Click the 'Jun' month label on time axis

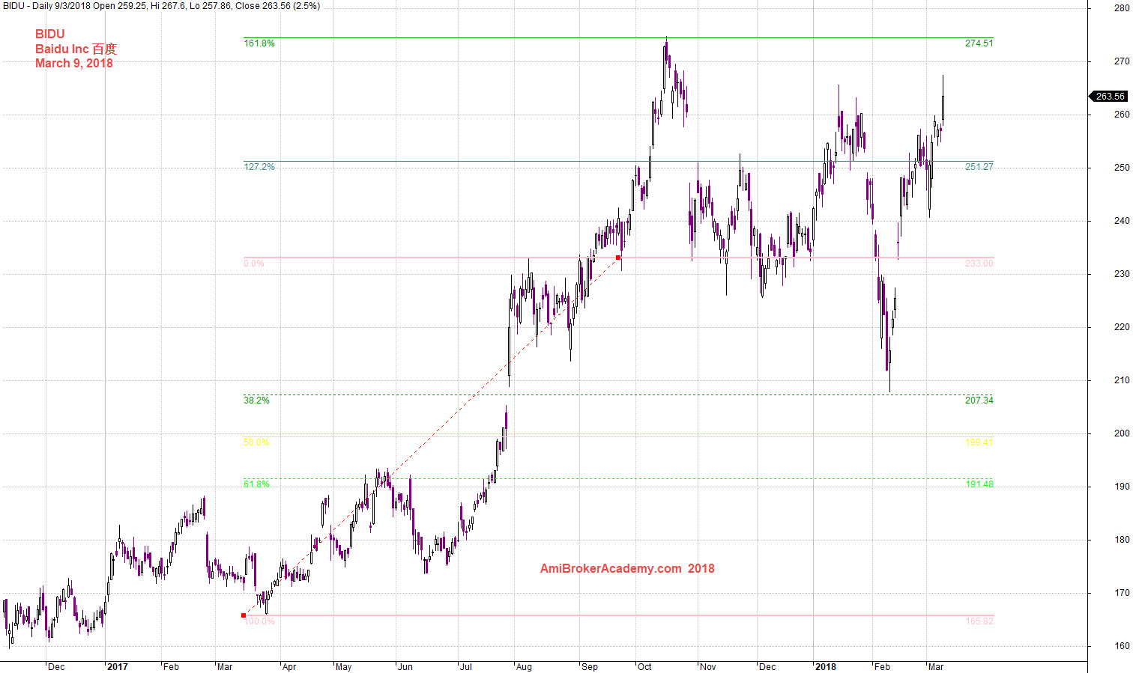405,667
